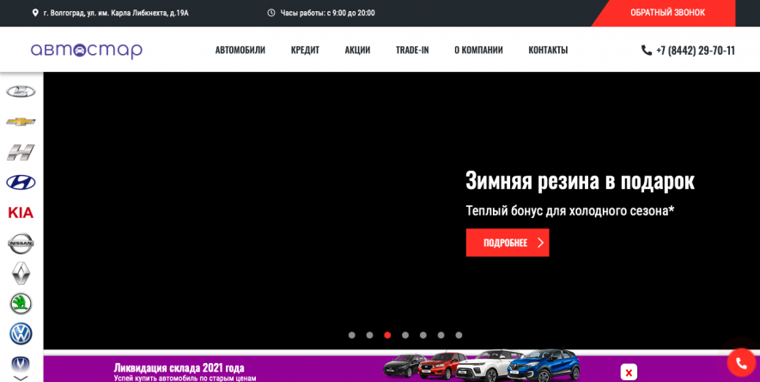Jump to the last carousel slide dot
760x382 pixels.
pos(459,335)
